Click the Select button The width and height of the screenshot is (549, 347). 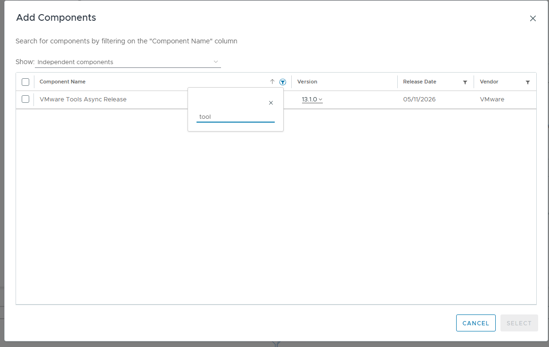519,323
